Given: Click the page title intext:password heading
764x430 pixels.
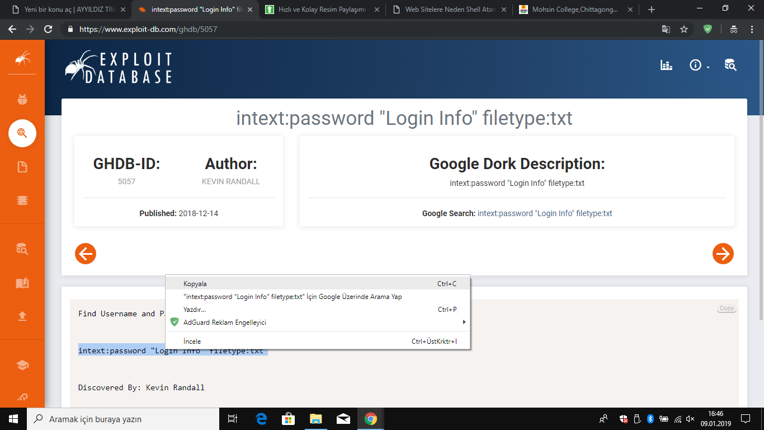Looking at the screenshot, I should tap(404, 118).
